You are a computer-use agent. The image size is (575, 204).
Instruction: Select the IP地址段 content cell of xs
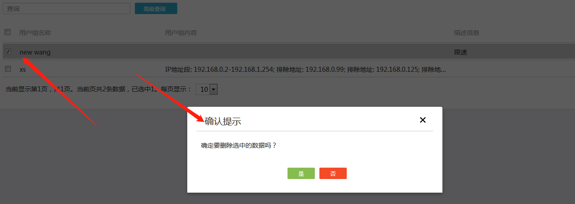[305, 70]
